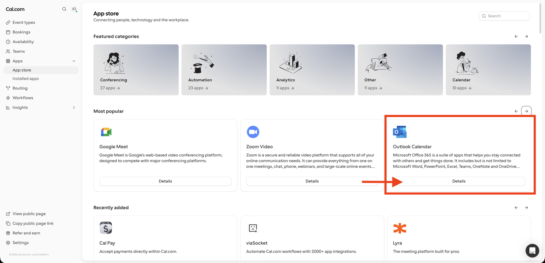The width and height of the screenshot is (545, 263).
Task: Click the Workflows lightning icon
Action: pos(8,98)
